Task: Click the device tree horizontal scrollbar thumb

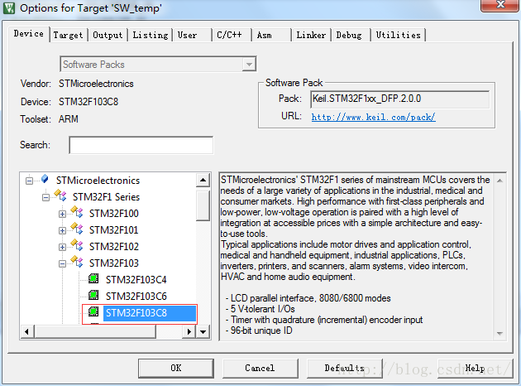Action: point(95,332)
